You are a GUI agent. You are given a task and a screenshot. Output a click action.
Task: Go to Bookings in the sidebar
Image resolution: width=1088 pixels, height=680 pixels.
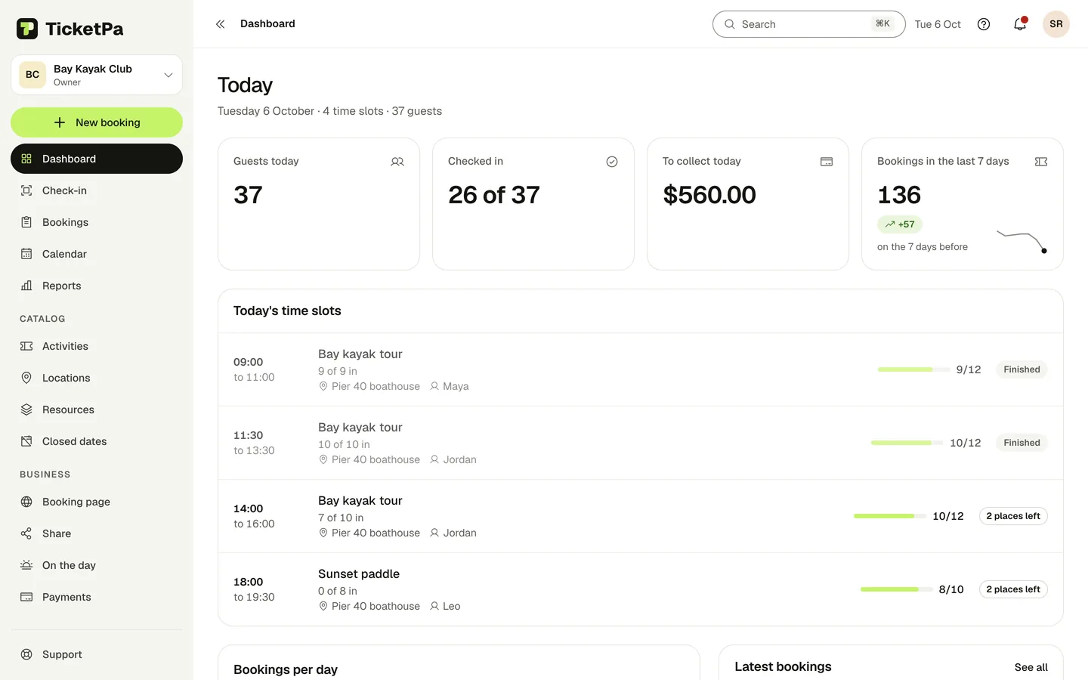[97, 222]
